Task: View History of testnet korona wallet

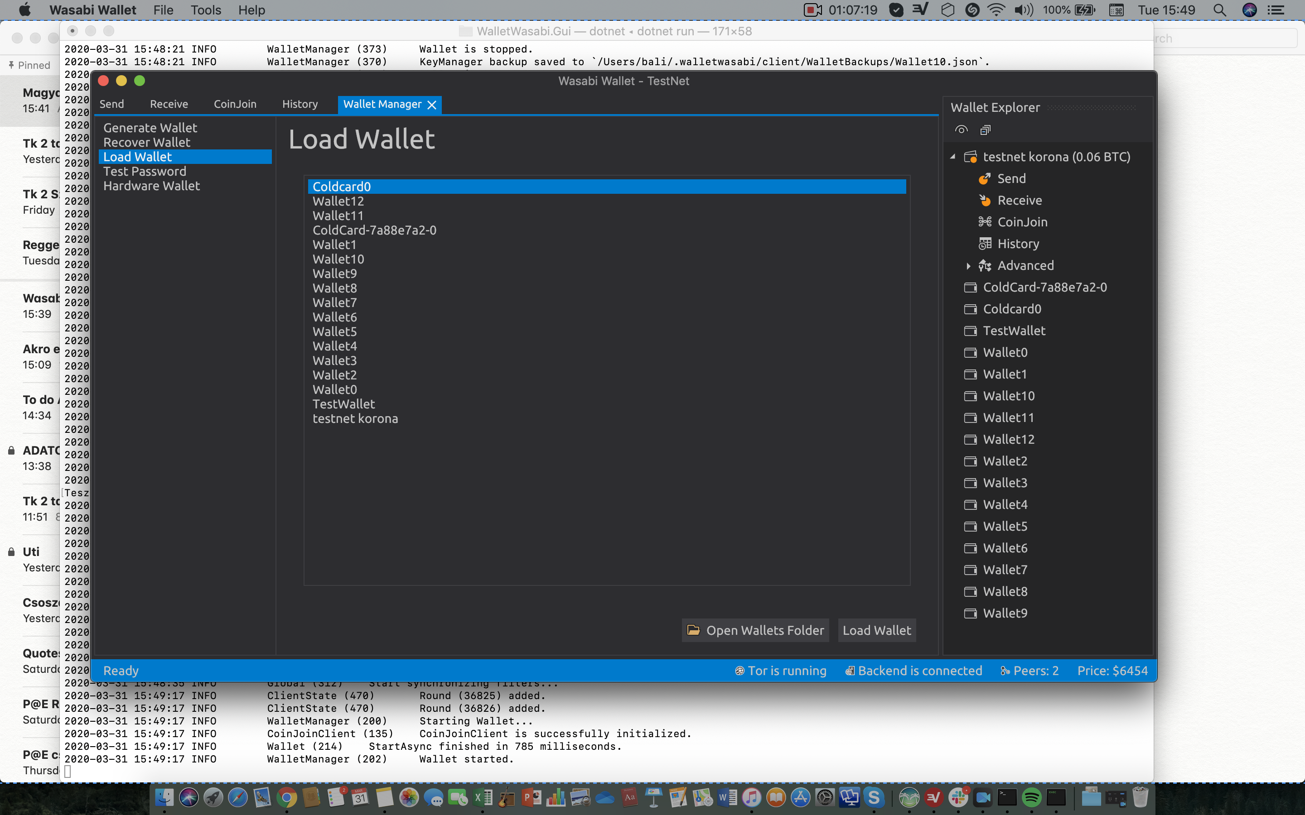Action: click(x=1018, y=243)
